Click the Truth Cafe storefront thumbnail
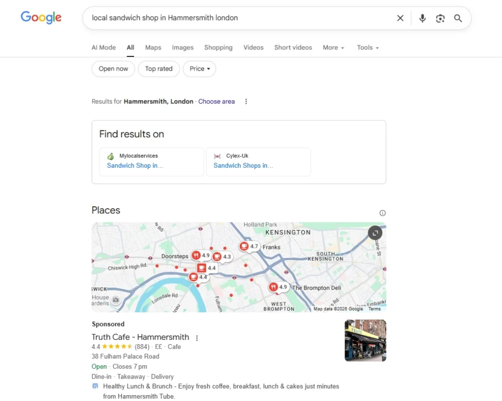This screenshot has width=502, height=401. (365, 340)
